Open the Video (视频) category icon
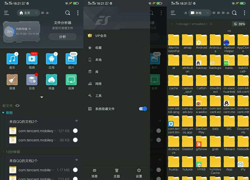The height and width of the screenshot is (180, 250). click(x=32, y=59)
